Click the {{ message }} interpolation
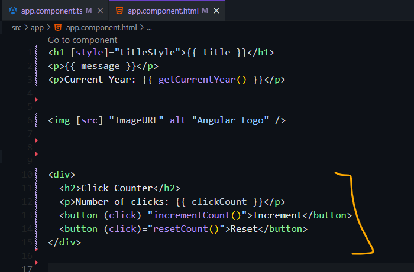Viewport: 414px width, 272px height. point(101,66)
